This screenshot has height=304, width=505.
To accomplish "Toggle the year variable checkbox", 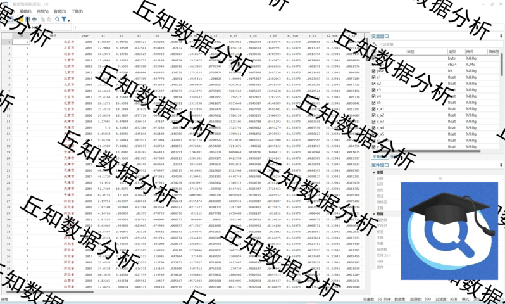I will 374,71.
